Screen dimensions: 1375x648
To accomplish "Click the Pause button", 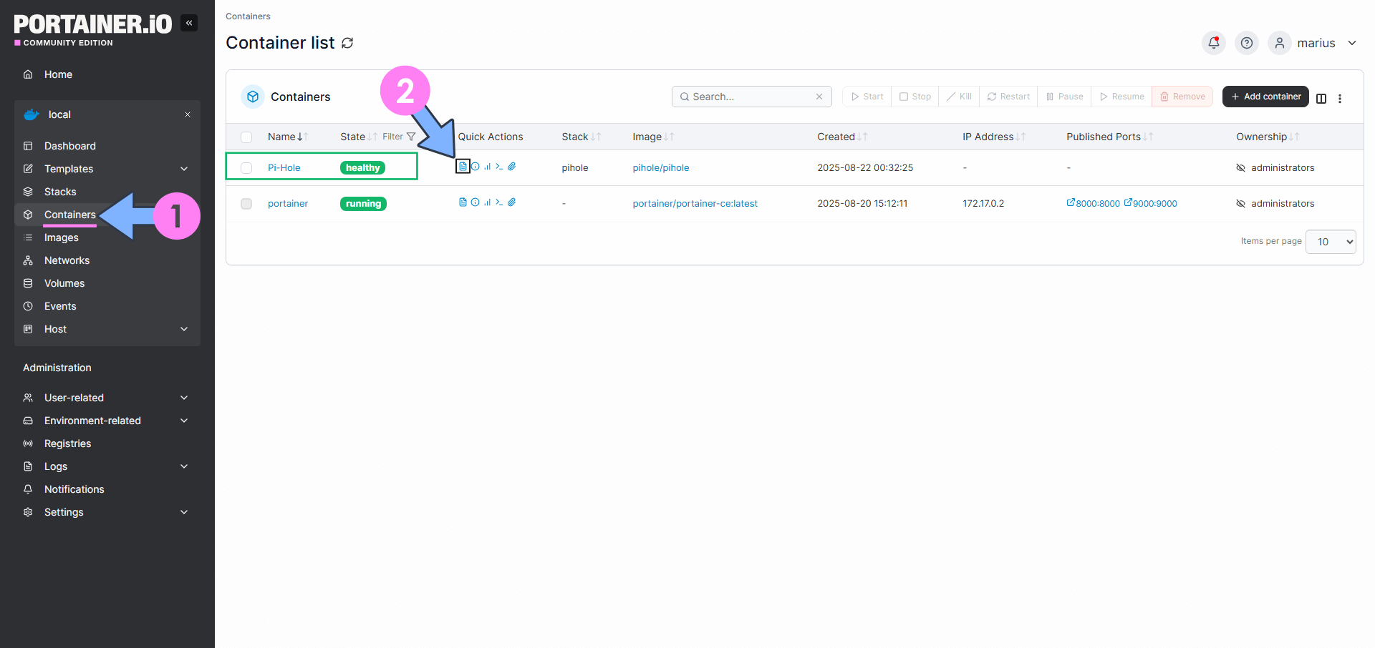I will pos(1064,97).
